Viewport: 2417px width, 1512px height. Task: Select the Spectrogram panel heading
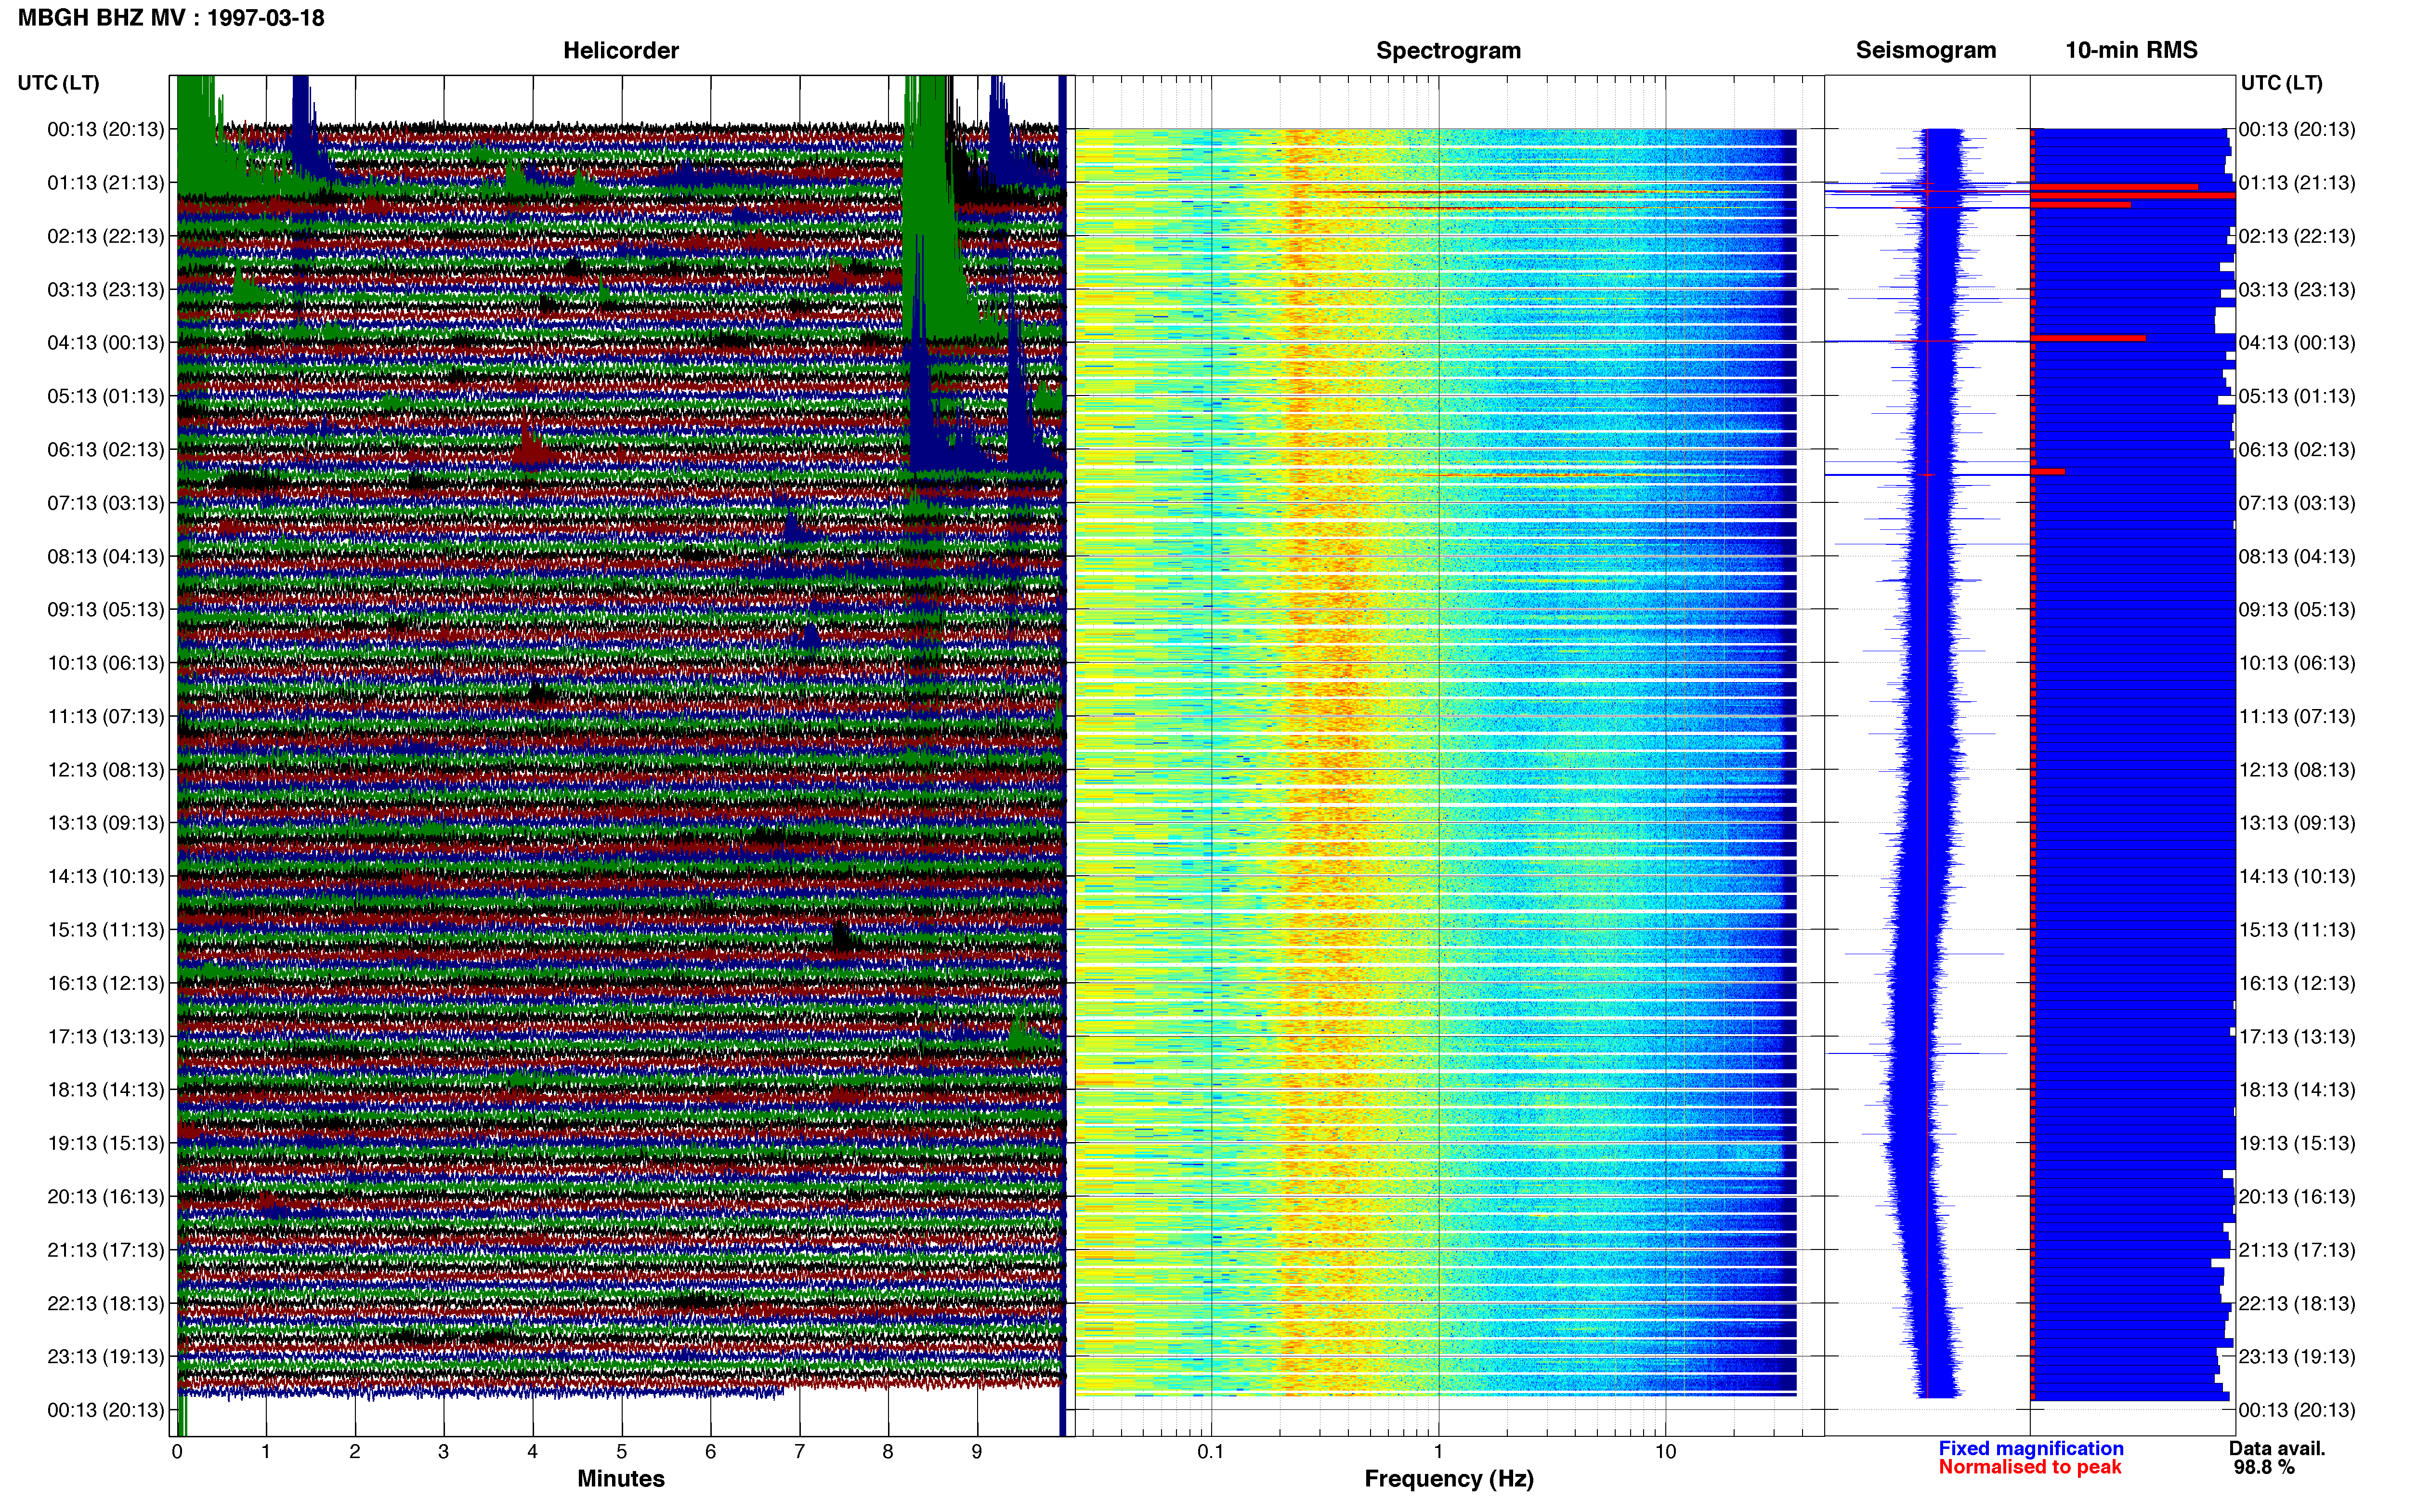1449,50
